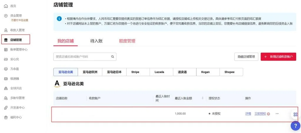301x133 pixels.
Task: Click the 安心兑 sidebar icon
Action: [6, 59]
